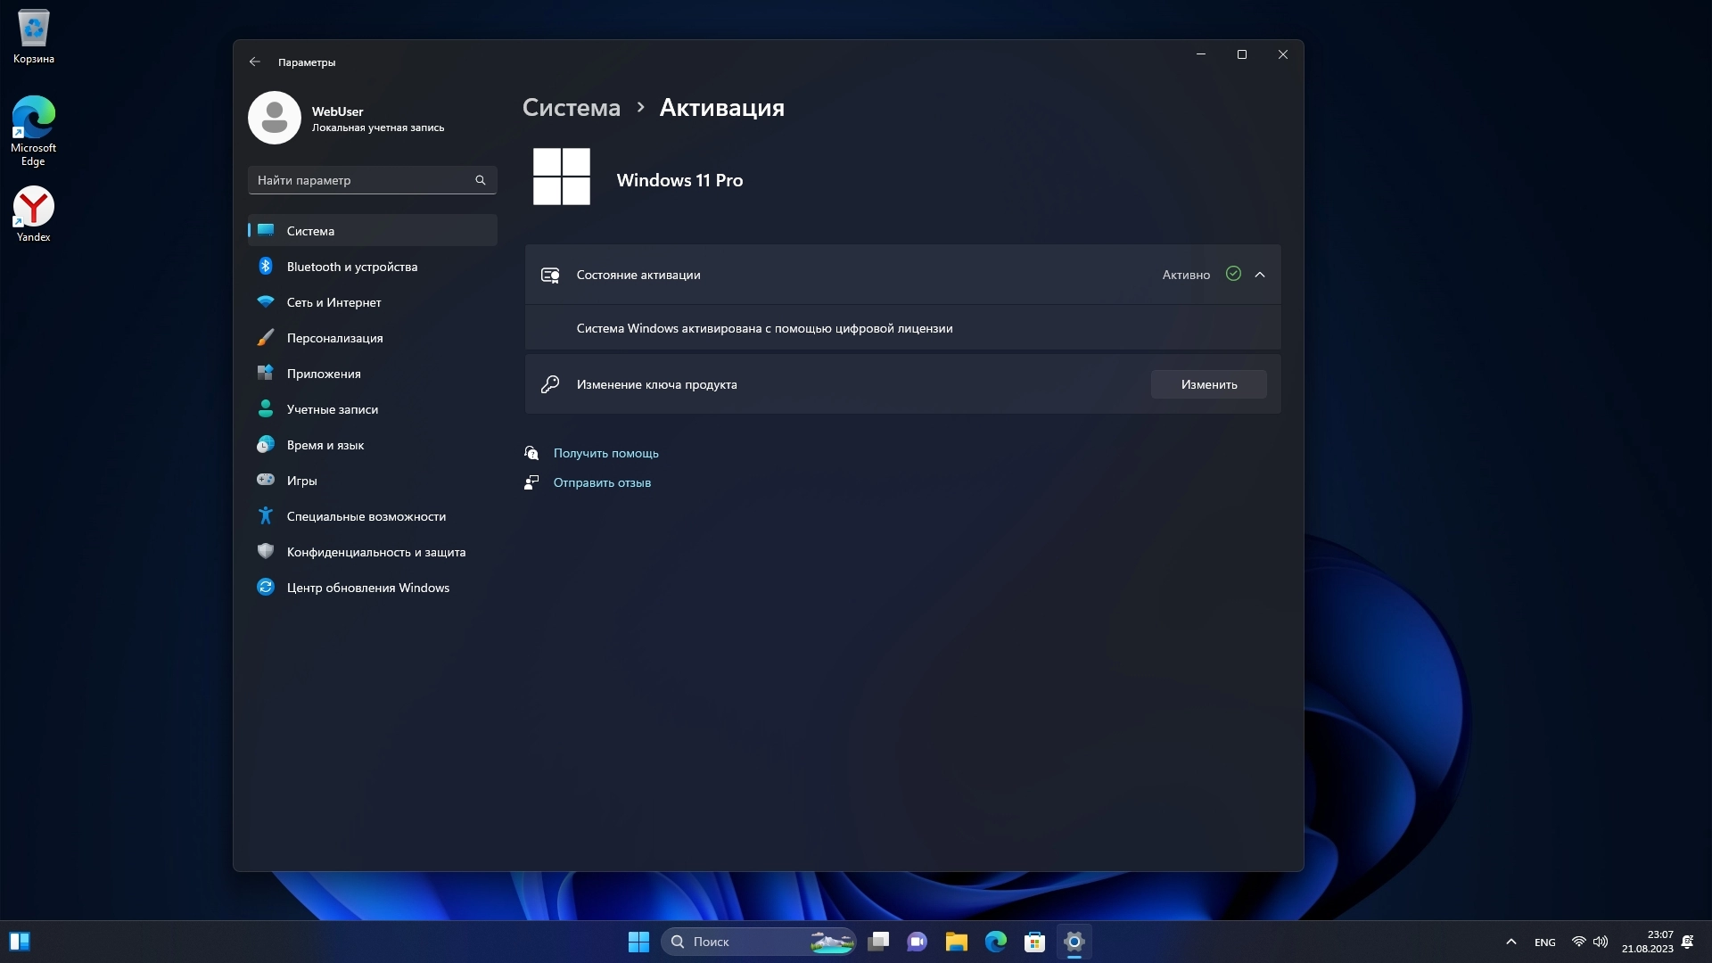Open Центр обновления Windows
1712x963 pixels.
point(367,588)
